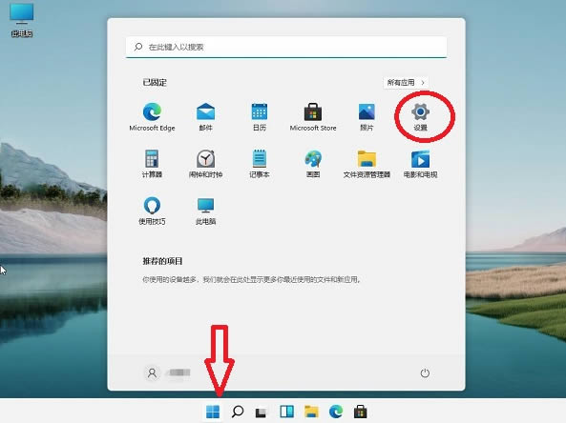Open 设置 settings gear app
This screenshot has height=423, width=566.
(x=420, y=117)
